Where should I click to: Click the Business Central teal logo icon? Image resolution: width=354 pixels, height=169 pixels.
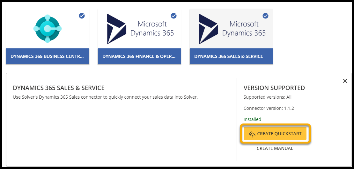pyautogui.click(x=48, y=29)
